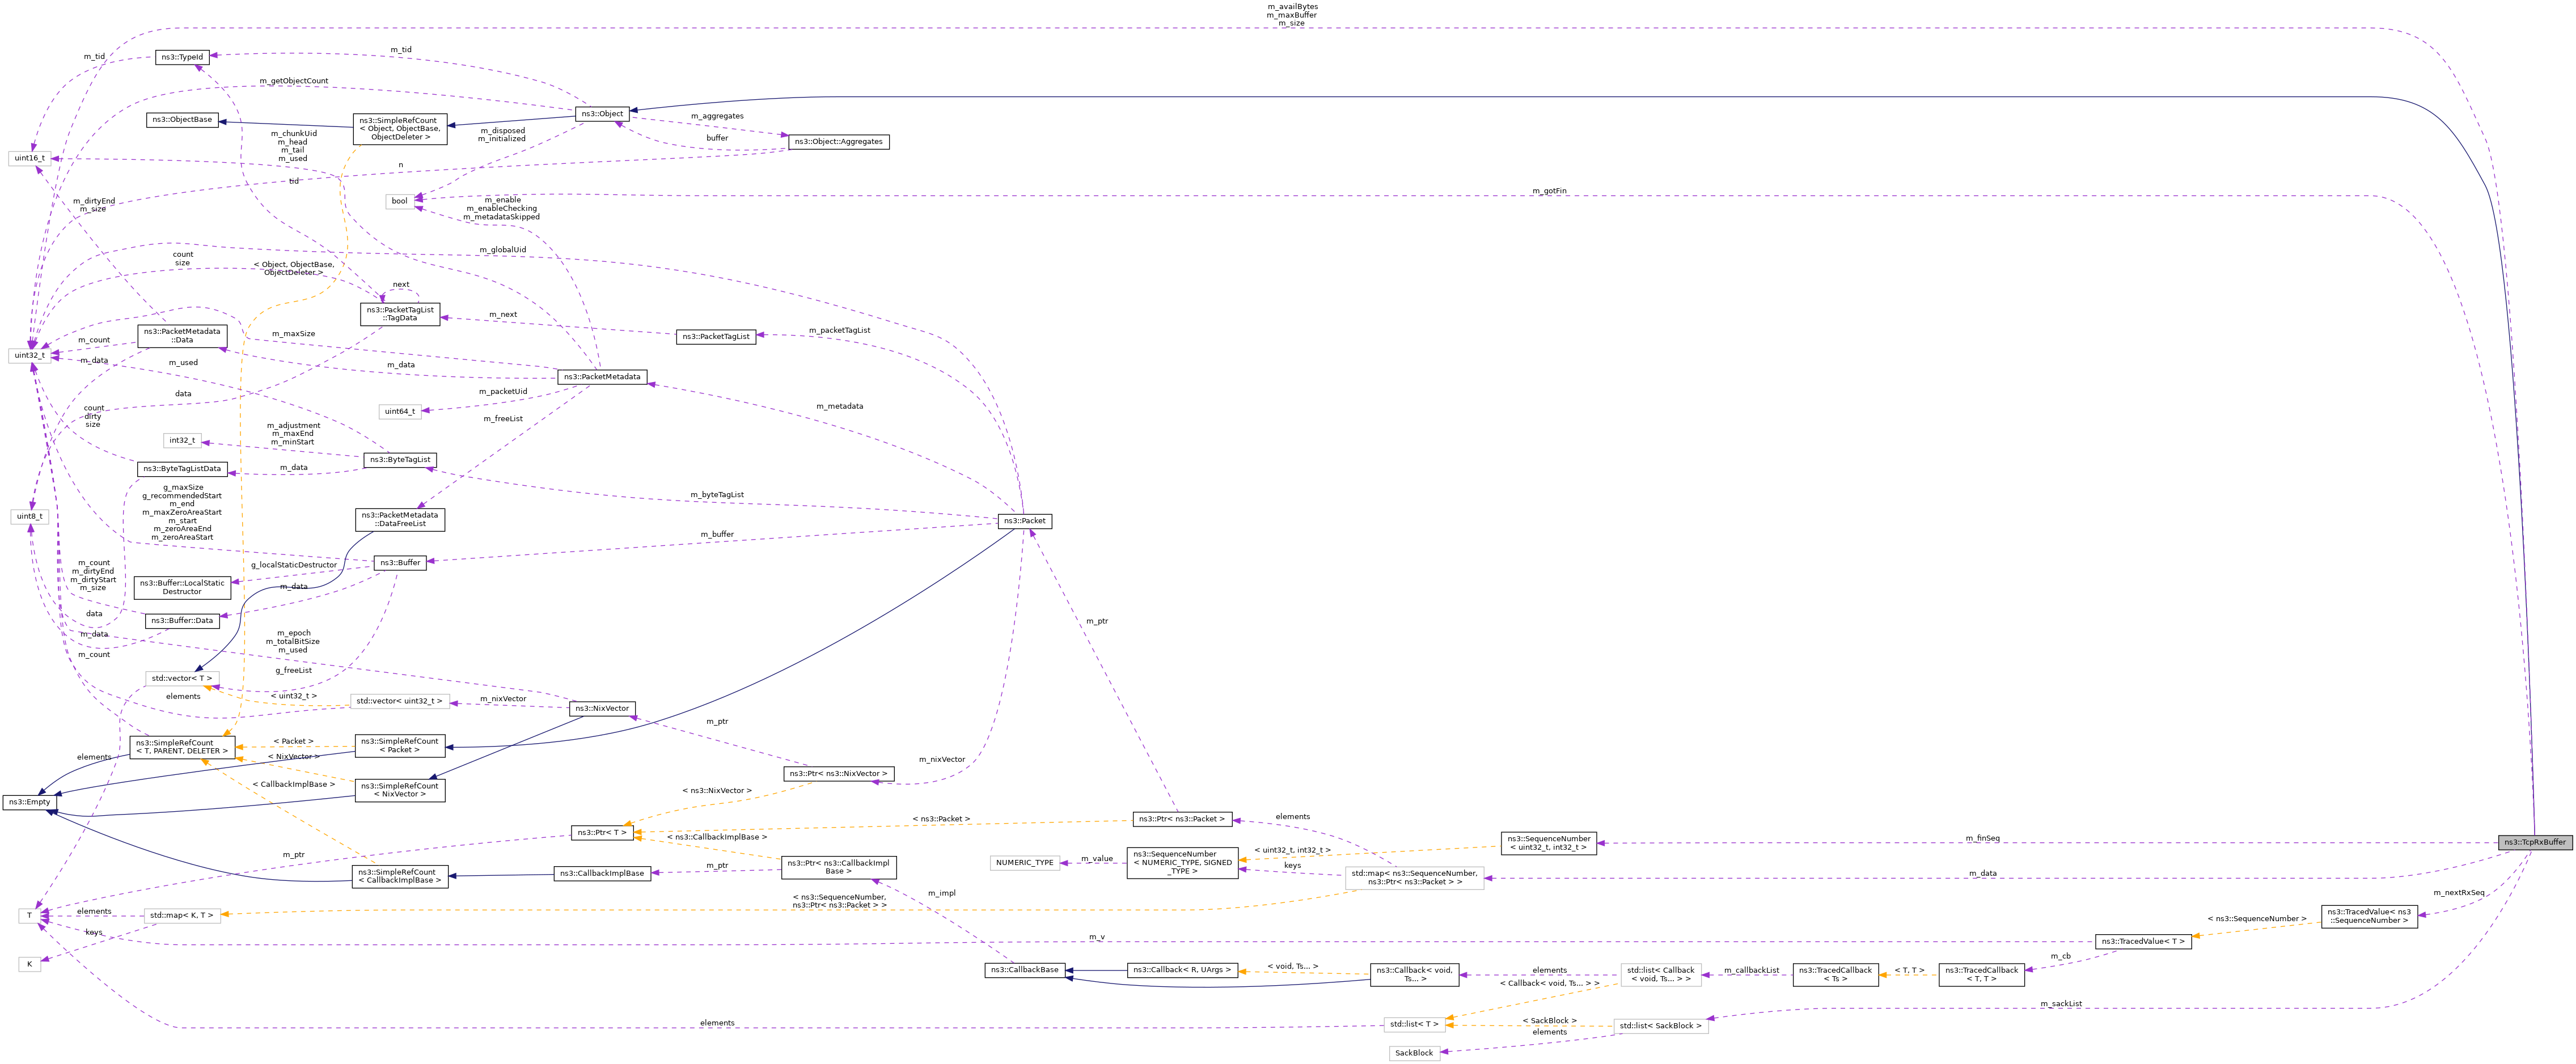Open the ns3::Packet class node
Viewport: 2576px width, 1064px height.
tap(1024, 521)
